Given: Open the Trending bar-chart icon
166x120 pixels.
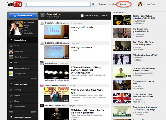Looking at the screenshot, I should coord(11,90).
